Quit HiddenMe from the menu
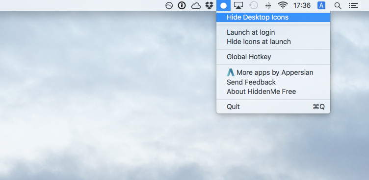Screen dimensions: 369x180 273,107
